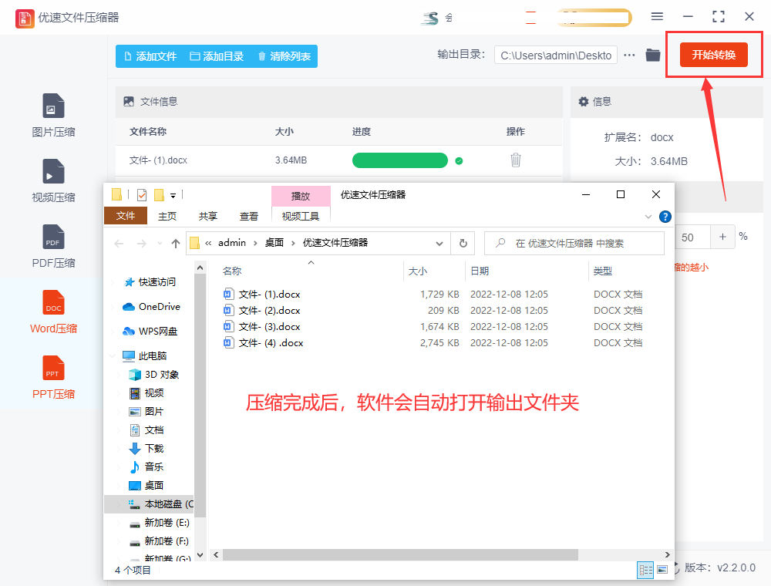
Task: Click the horizontal scrollbar of the file list
Action: point(400,554)
